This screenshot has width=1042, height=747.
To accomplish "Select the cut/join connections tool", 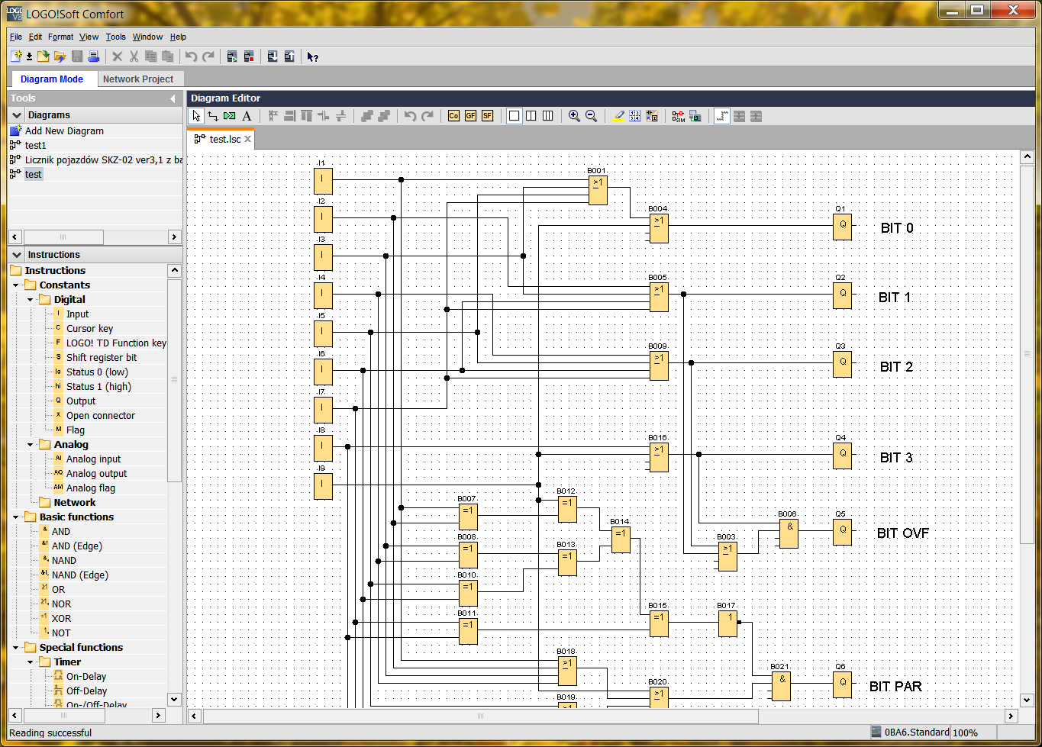I will tap(230, 116).
